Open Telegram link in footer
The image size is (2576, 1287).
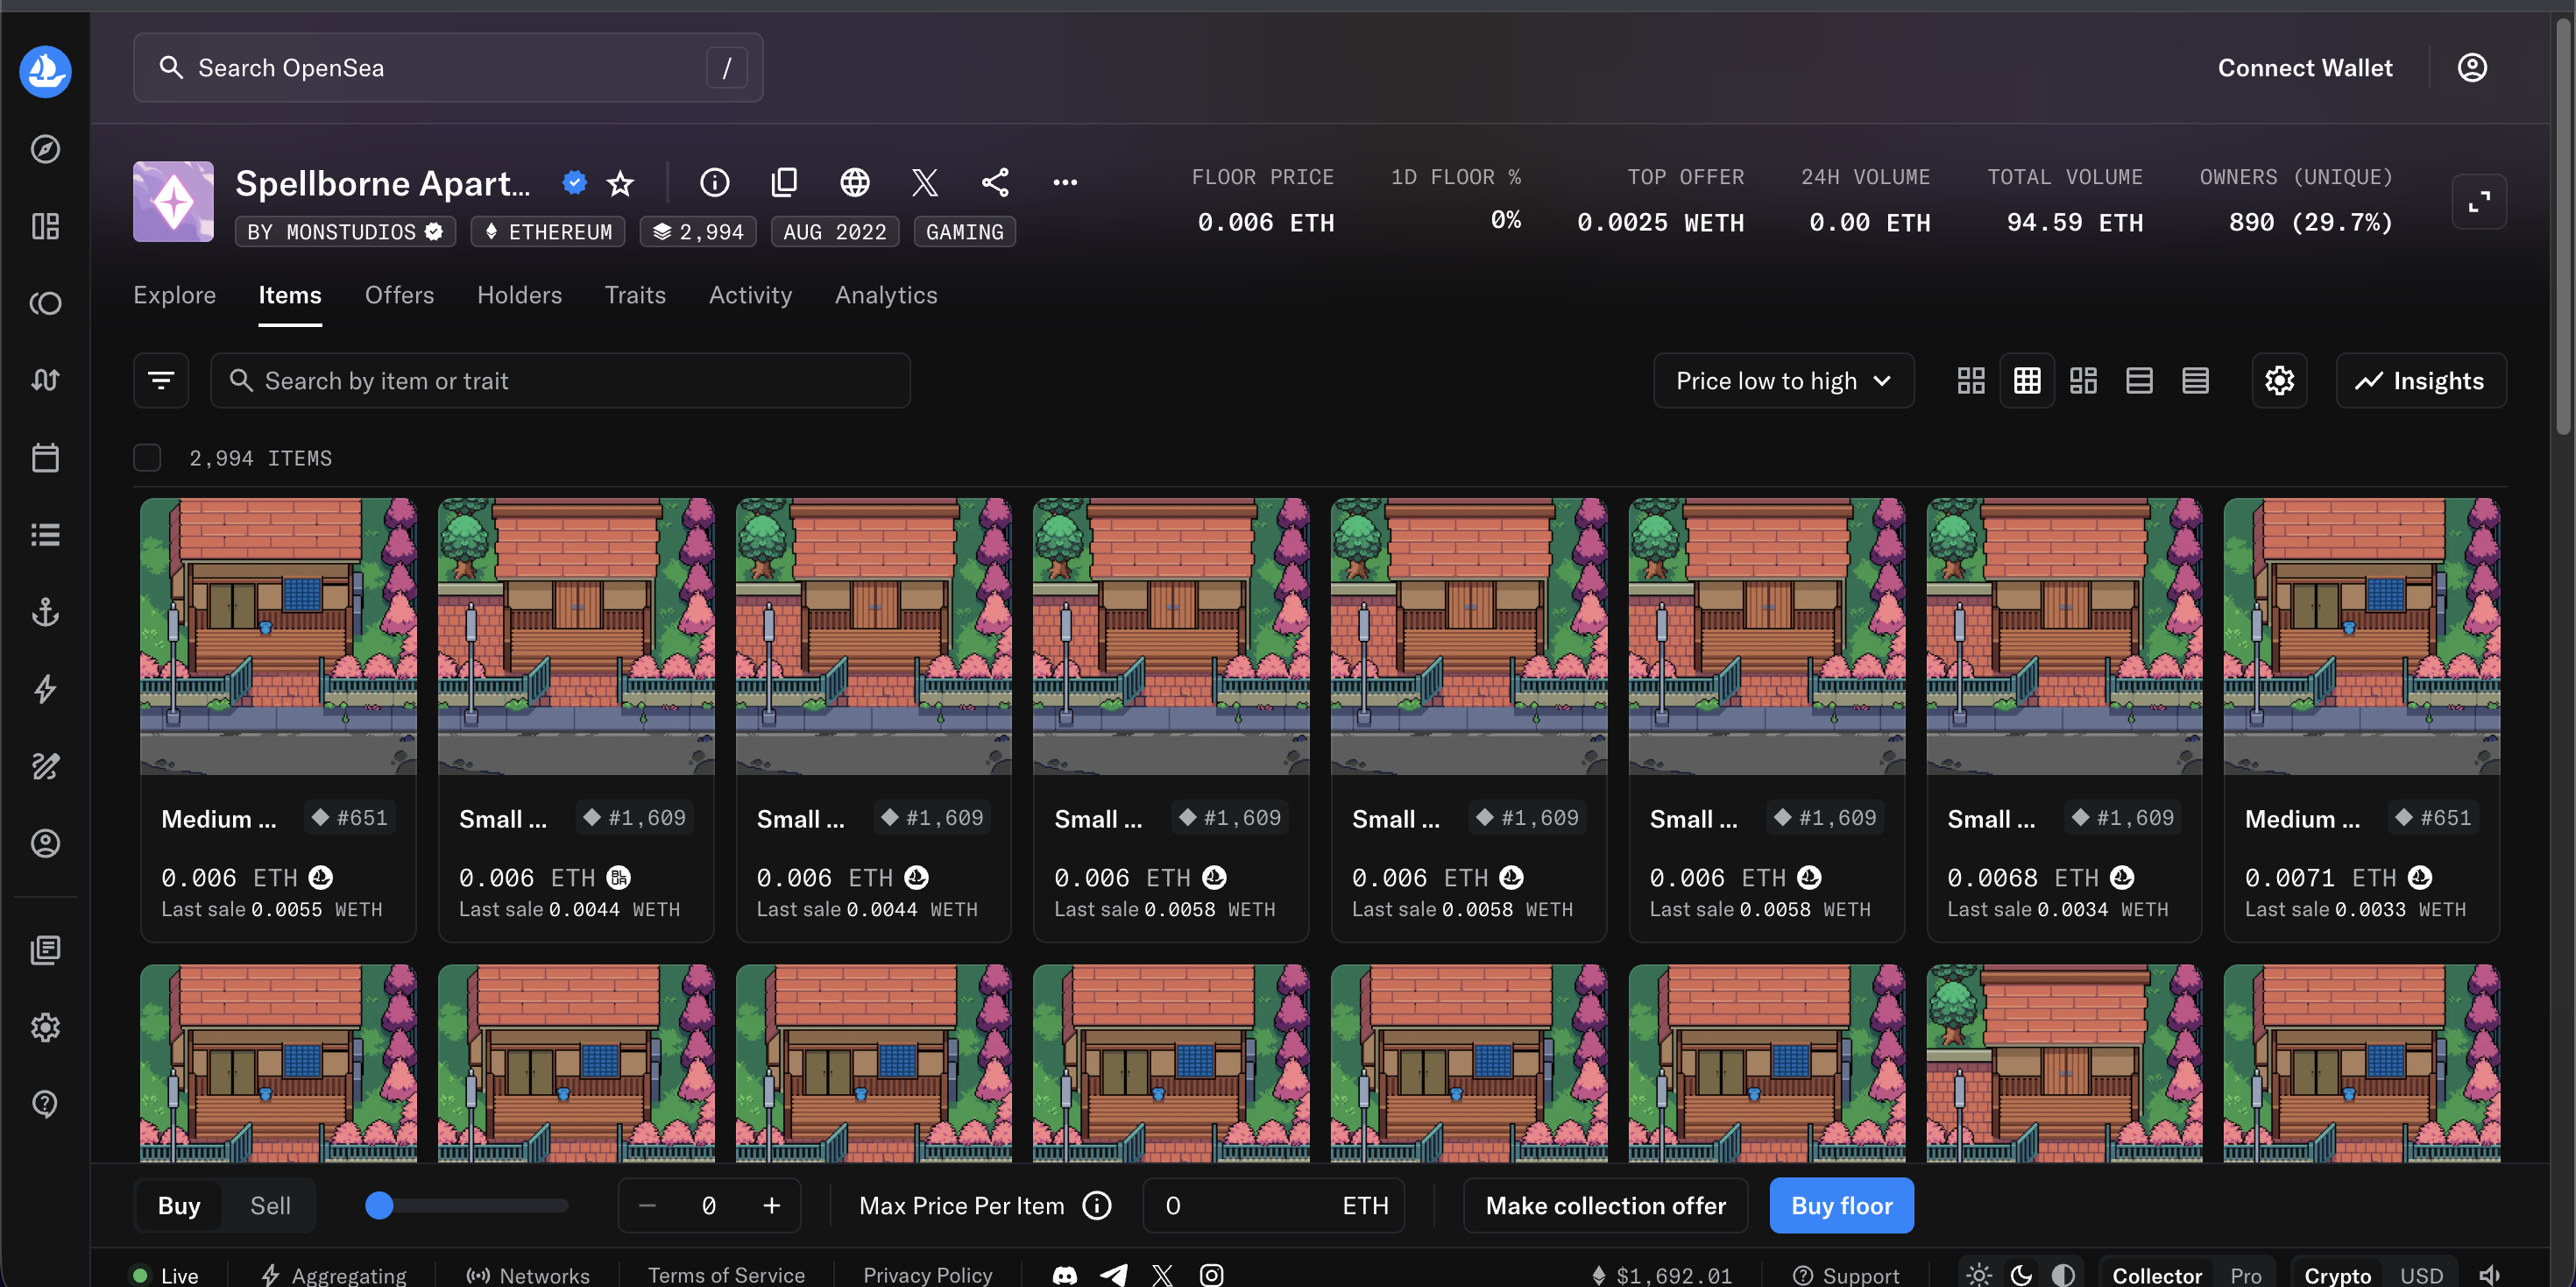click(1114, 1275)
